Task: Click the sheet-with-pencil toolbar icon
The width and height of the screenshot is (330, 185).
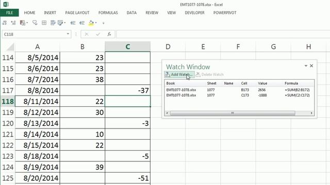Action: 60,23
